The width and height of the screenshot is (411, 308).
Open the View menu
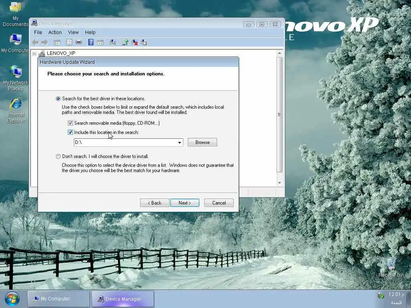click(x=73, y=32)
